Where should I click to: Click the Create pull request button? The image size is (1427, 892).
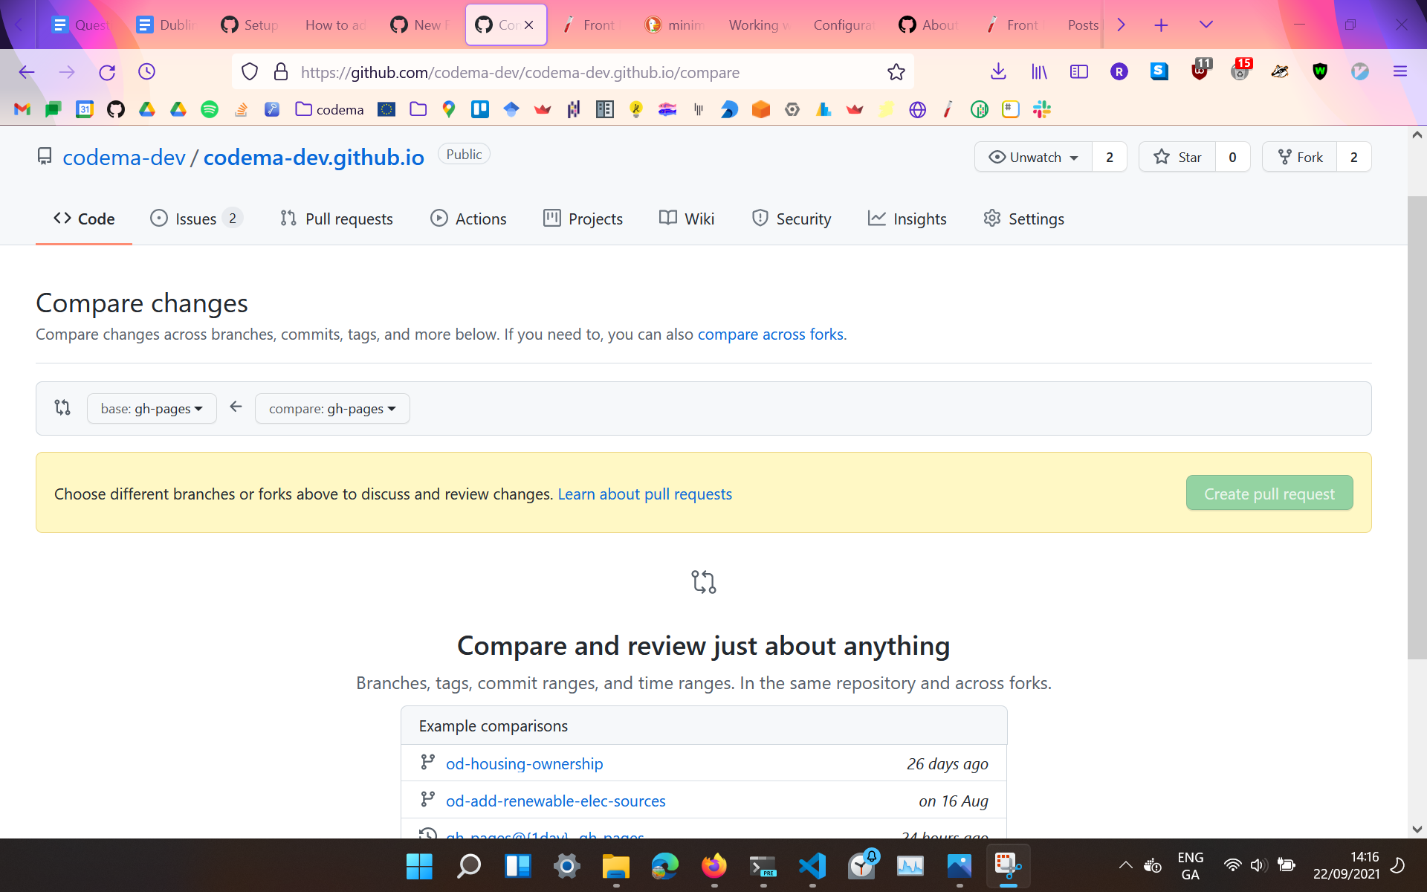[1269, 493]
